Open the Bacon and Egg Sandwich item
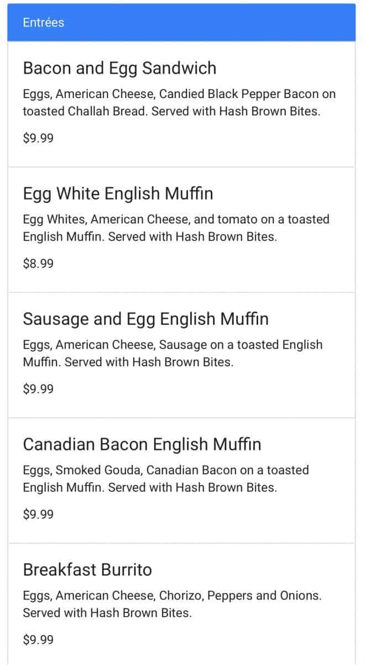This screenshot has height=665, width=365. coord(119,69)
